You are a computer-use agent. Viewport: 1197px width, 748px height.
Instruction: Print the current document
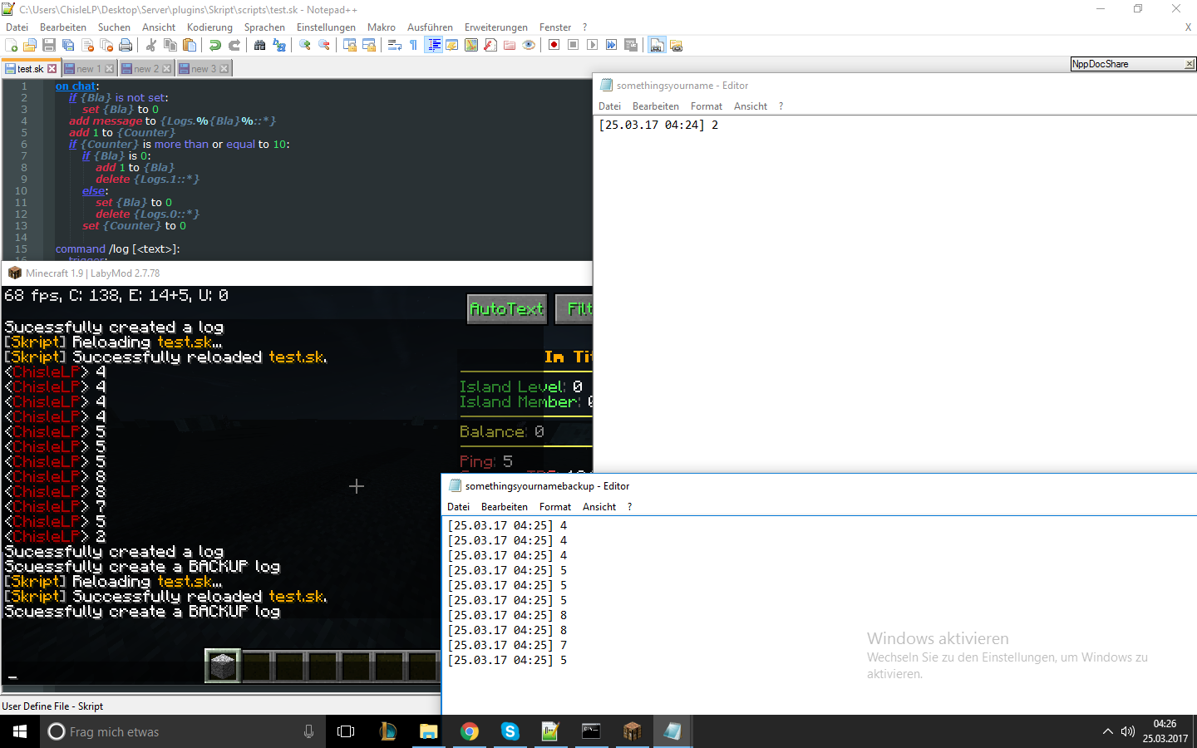point(126,45)
